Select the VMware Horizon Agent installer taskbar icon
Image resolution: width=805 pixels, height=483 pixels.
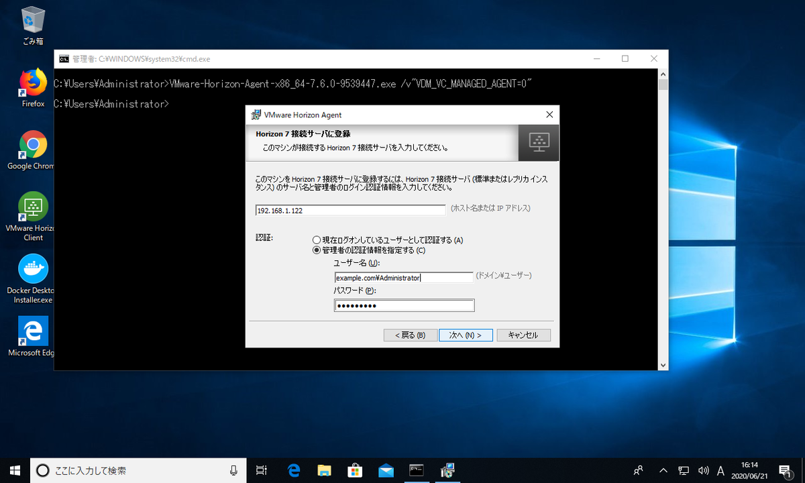click(447, 471)
